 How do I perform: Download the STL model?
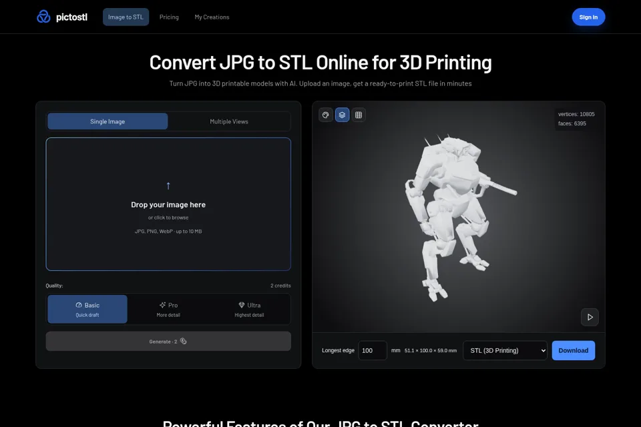point(573,350)
